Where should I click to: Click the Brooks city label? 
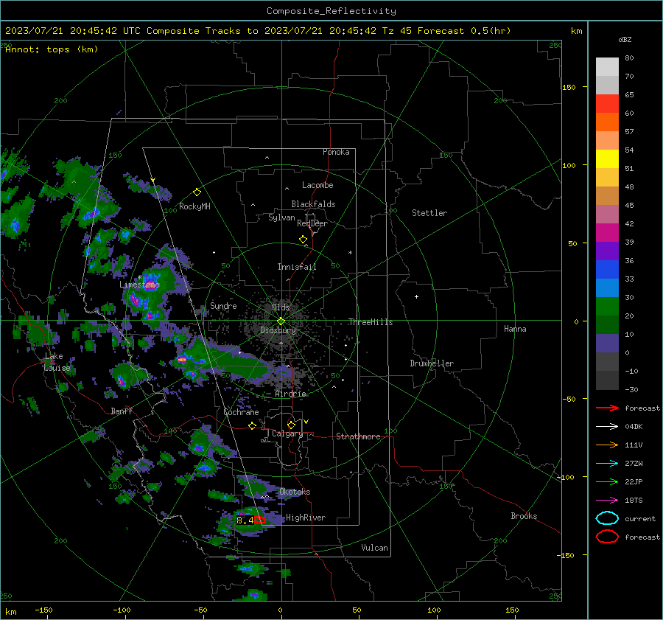(524, 516)
